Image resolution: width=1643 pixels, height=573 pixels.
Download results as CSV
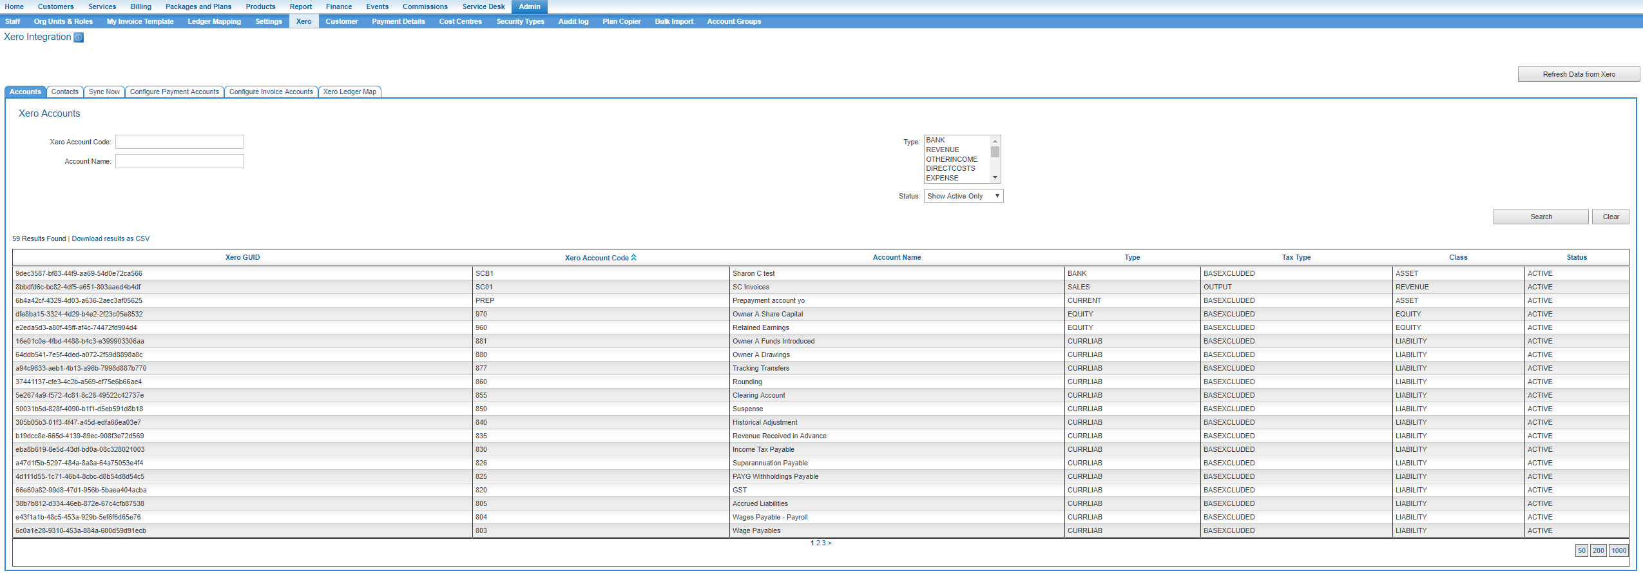pyautogui.click(x=111, y=238)
